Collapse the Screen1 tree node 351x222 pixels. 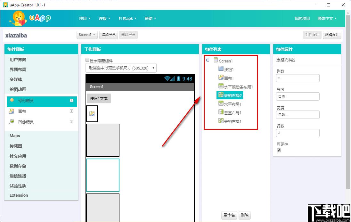point(208,60)
